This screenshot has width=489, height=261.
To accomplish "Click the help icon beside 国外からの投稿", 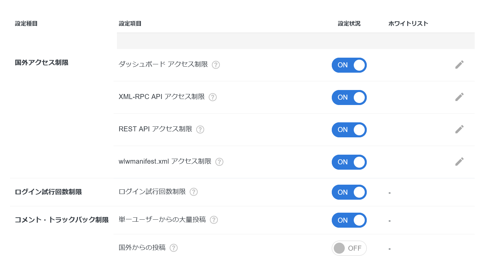I will point(174,248).
